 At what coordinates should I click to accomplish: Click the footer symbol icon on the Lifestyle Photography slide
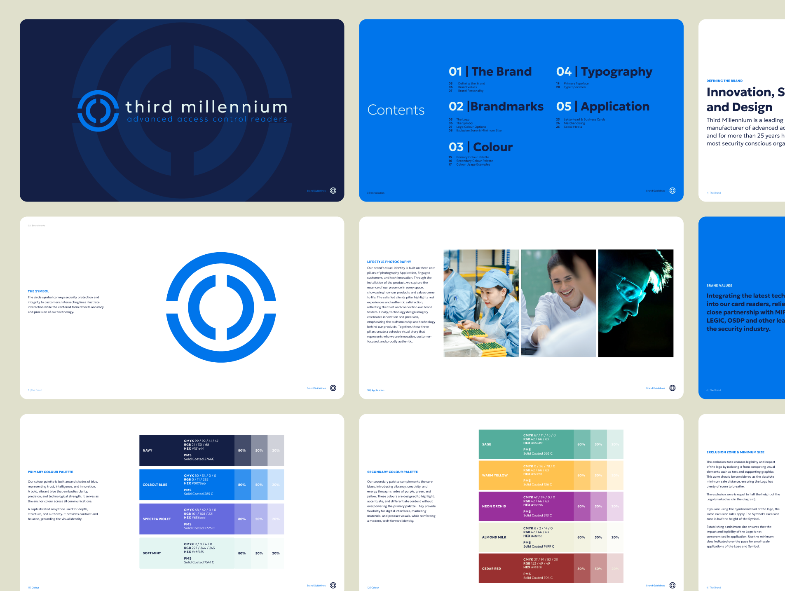pos(673,388)
